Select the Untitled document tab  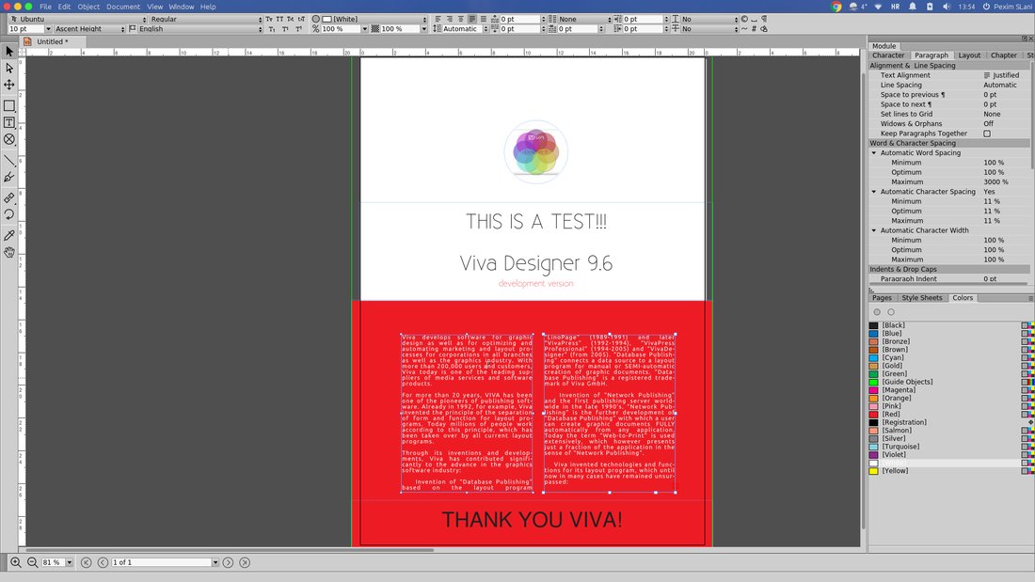pyautogui.click(x=53, y=41)
